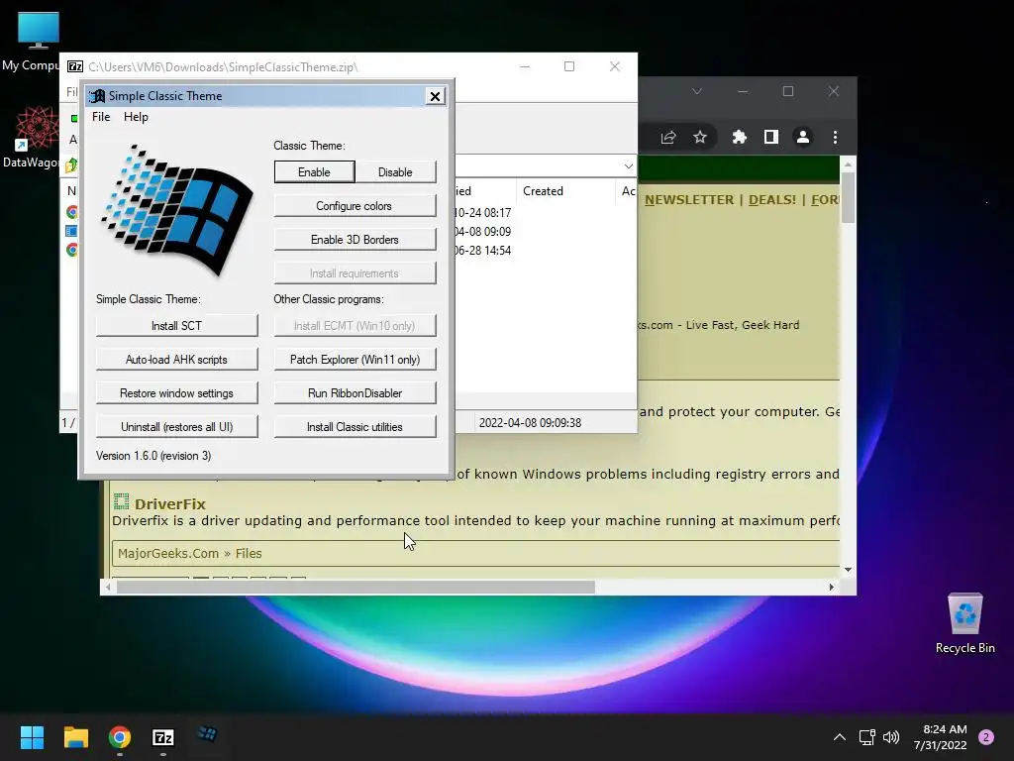
Task: Click Simple Classic Theme taskbar icon
Action: pos(207,734)
